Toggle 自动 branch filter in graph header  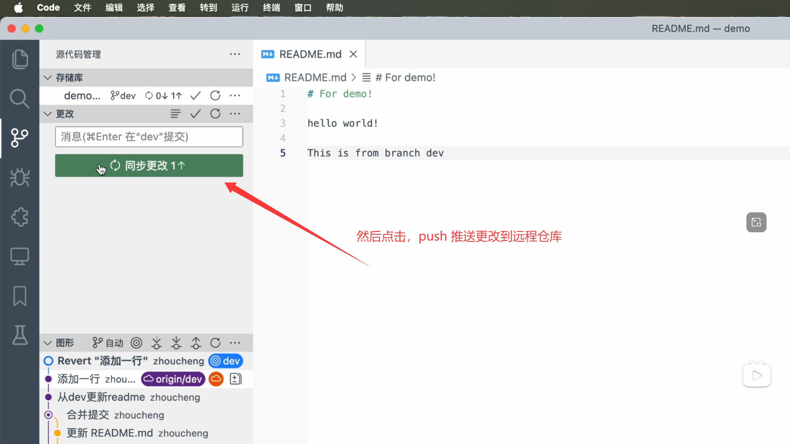tap(108, 343)
